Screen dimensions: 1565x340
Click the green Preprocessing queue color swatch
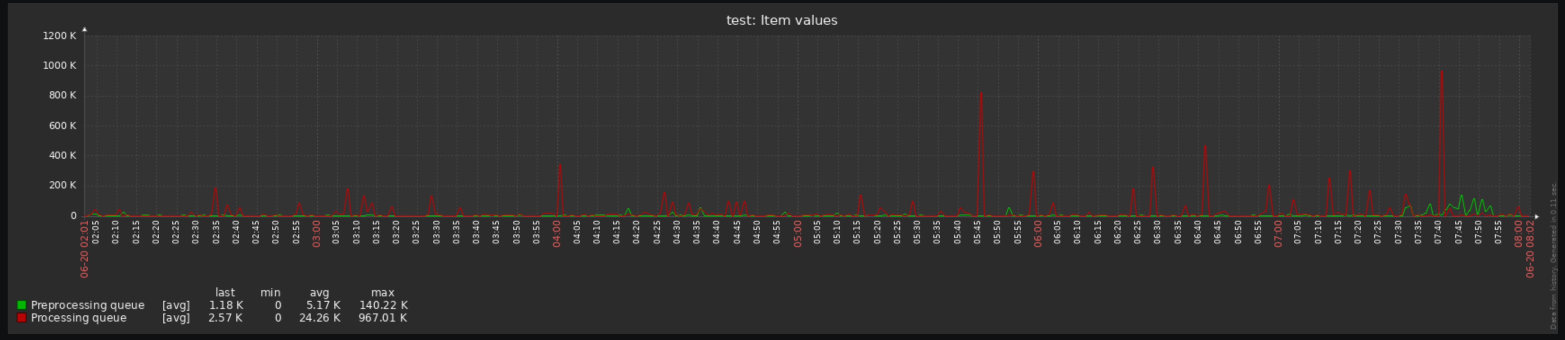[22, 305]
